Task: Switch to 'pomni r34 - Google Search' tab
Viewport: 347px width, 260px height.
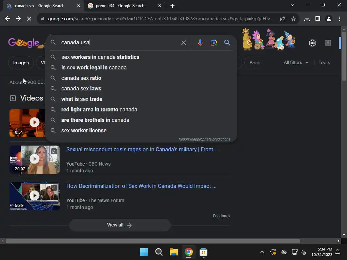Action: pyautogui.click(x=125, y=6)
